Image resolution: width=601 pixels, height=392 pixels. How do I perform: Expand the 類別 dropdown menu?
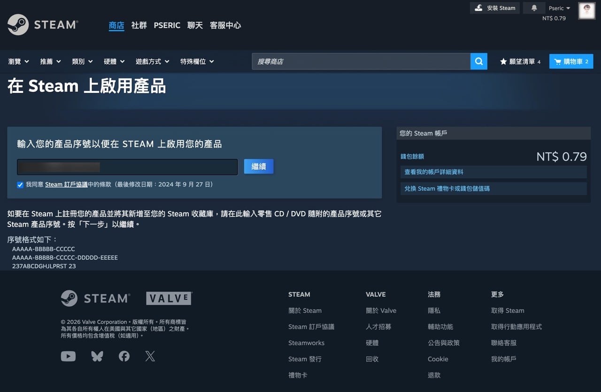point(82,61)
